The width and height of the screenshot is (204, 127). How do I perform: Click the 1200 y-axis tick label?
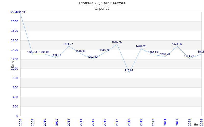[15, 59]
